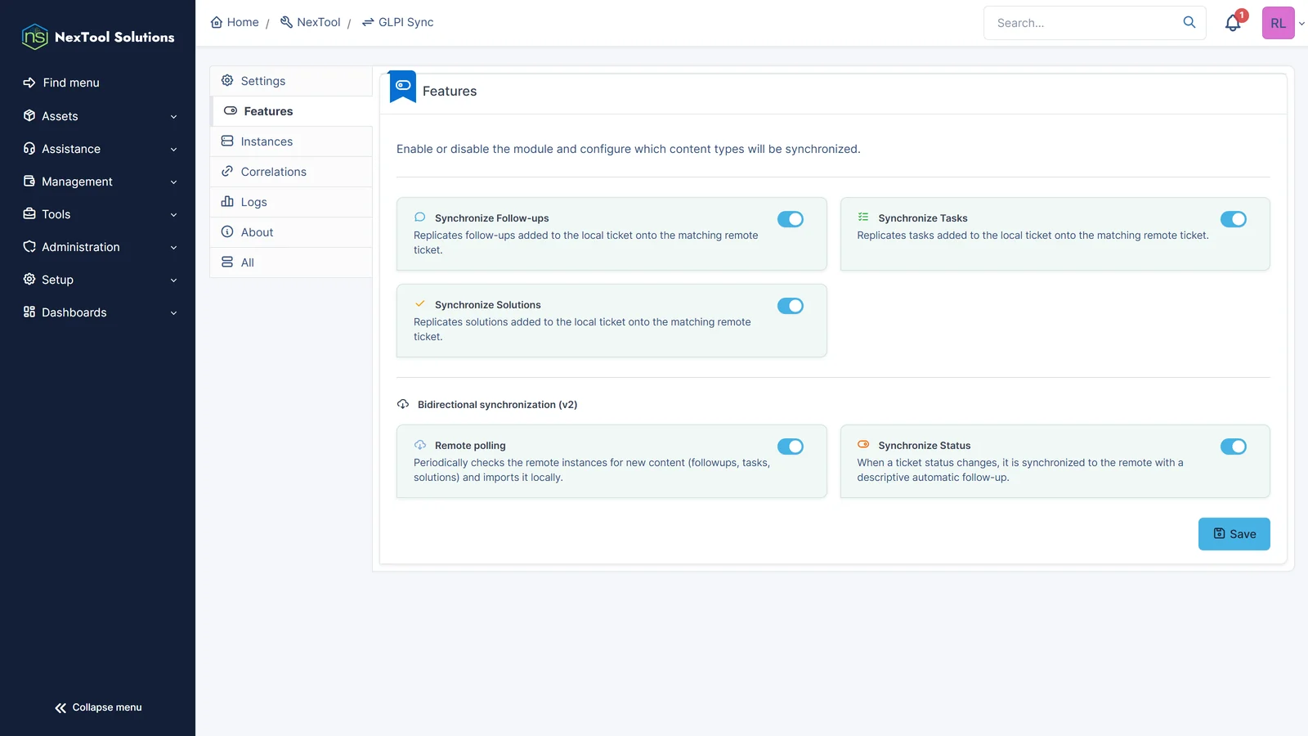Expand the Setup menu chevron
The height and width of the screenshot is (736, 1308).
click(x=173, y=280)
